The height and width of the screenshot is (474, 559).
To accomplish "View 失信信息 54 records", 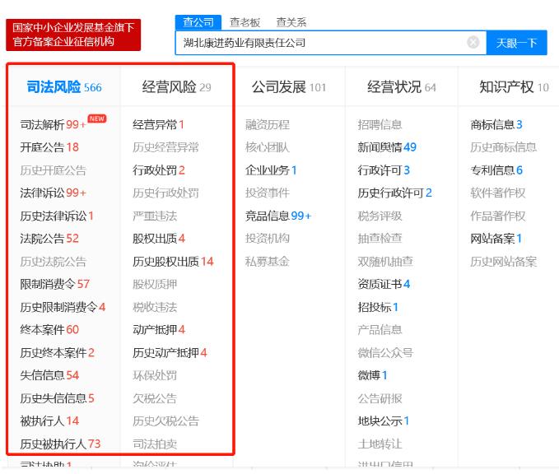I will (x=49, y=375).
